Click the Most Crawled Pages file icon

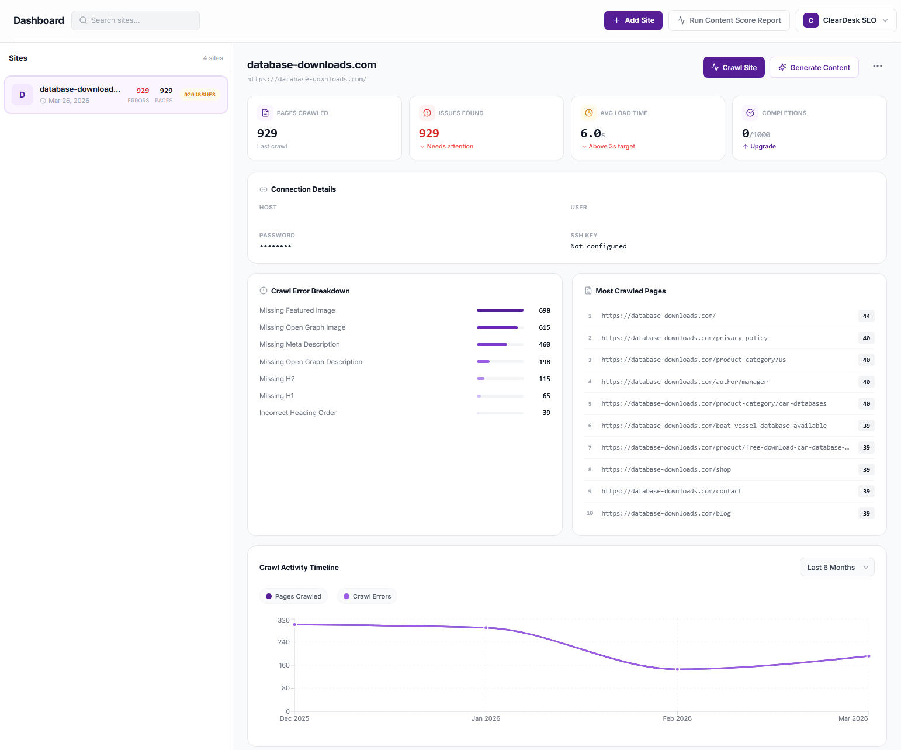point(588,291)
